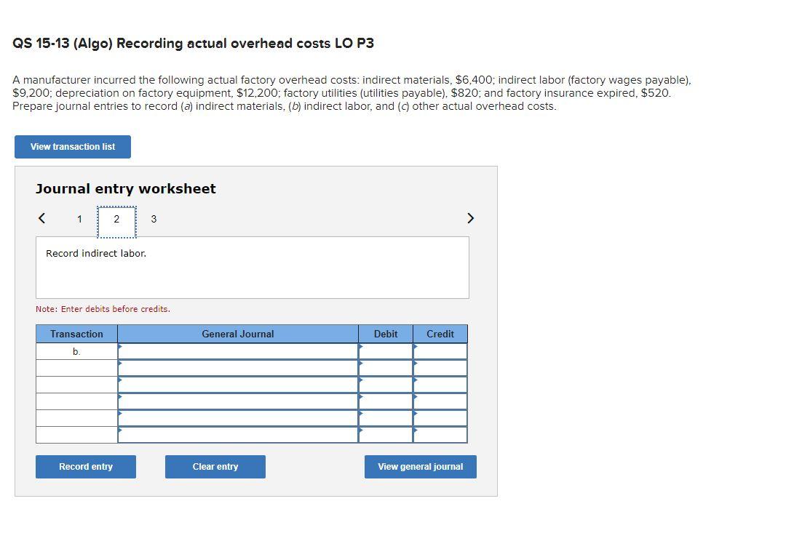Screen dimensions: 786x533
Task: Click the Record entry button
Action: pos(85,466)
